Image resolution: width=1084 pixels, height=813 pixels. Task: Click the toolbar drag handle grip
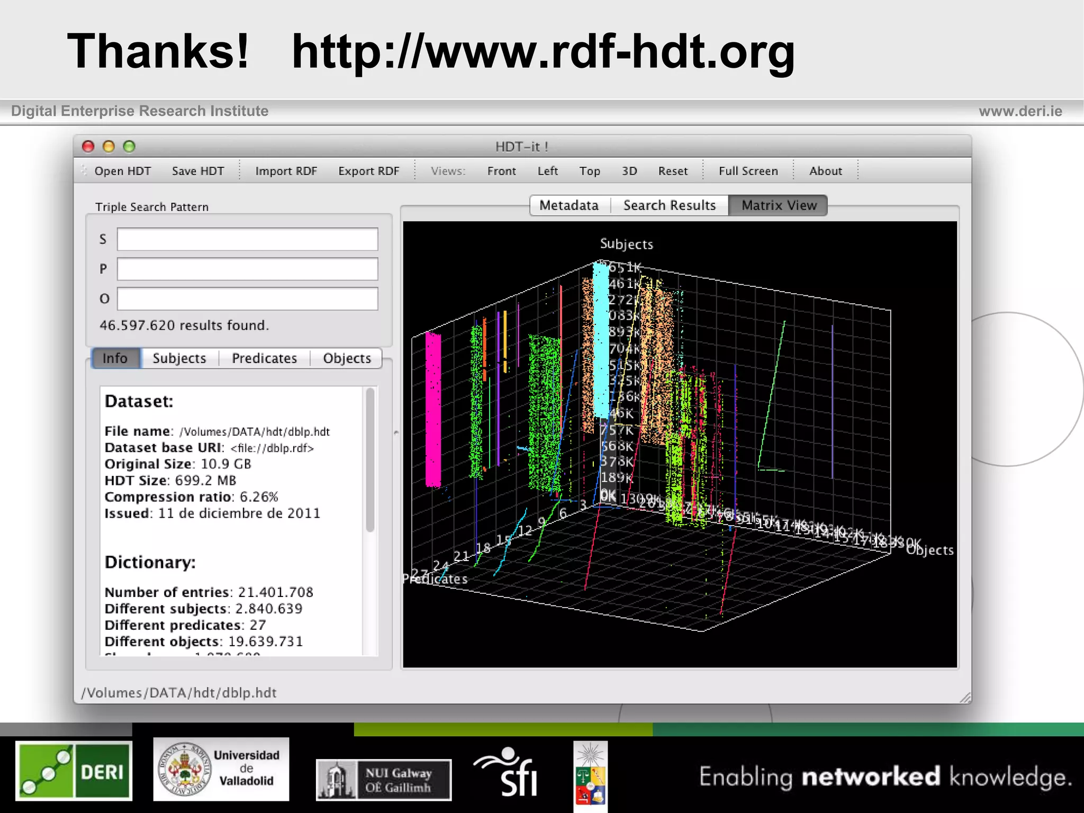pyautogui.click(x=84, y=170)
